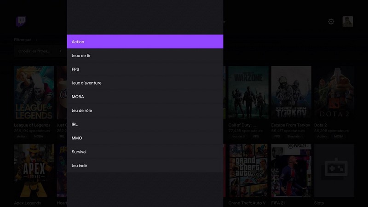Click Action tag under League of Legends

(x=22, y=136)
